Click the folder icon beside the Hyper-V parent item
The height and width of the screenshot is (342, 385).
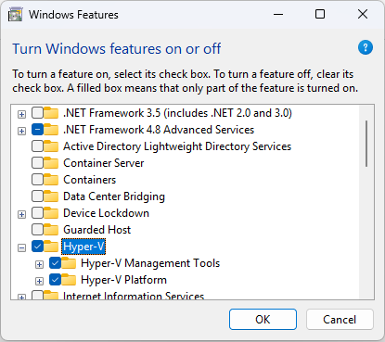[51, 247]
